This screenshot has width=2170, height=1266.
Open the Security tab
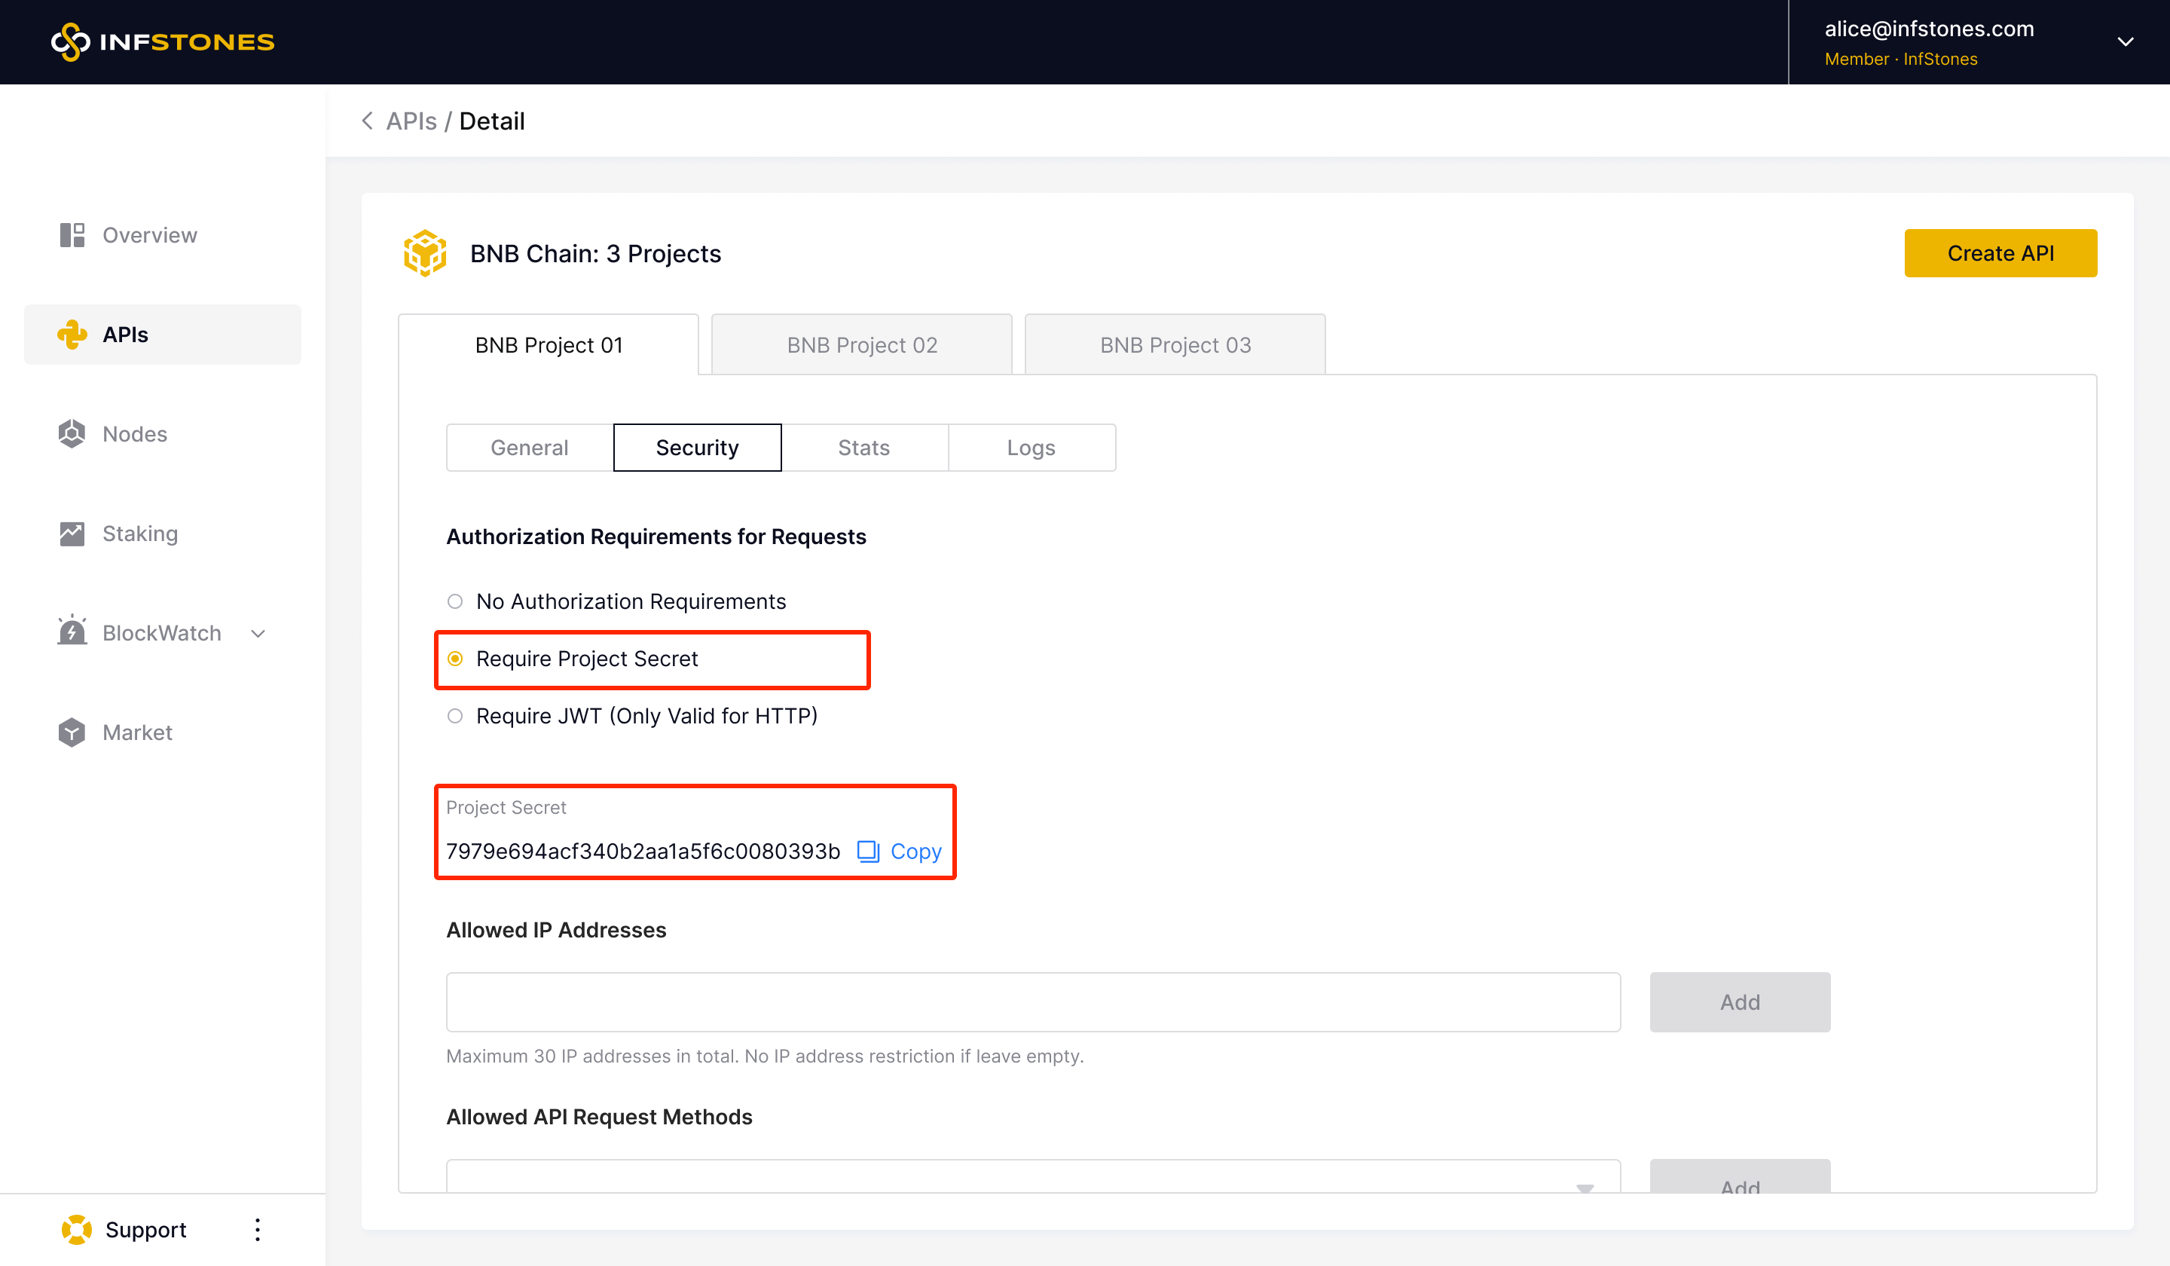pyautogui.click(x=698, y=448)
